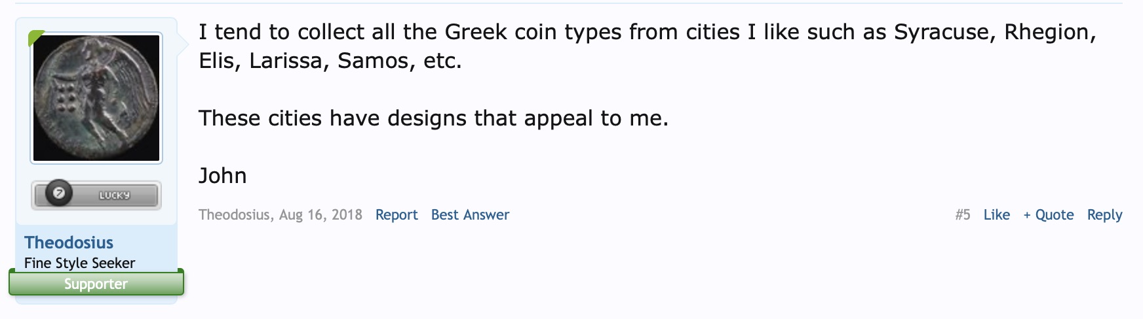Viewport: 1143px width, 319px height.
Task: Open Theodosius's coin avatar image
Action: click(96, 98)
